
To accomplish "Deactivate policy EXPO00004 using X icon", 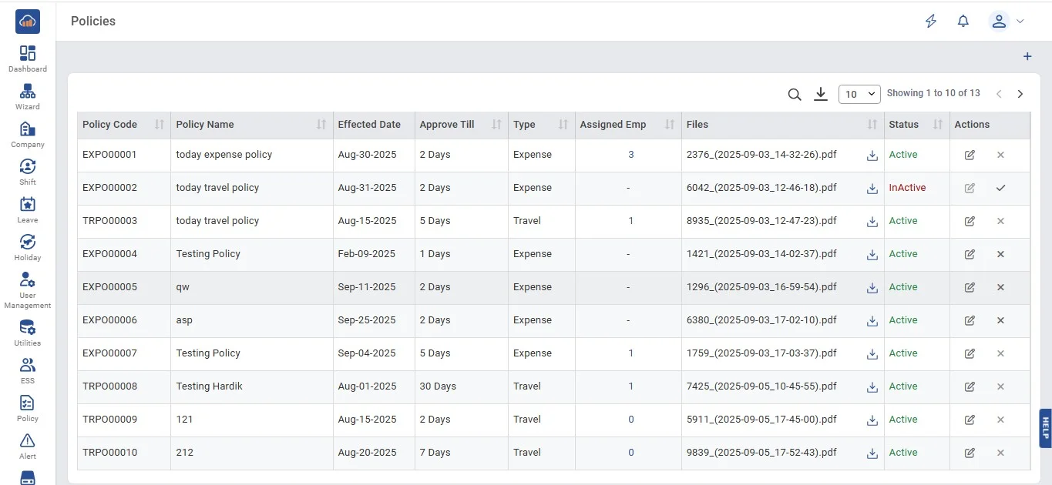I will (1000, 254).
